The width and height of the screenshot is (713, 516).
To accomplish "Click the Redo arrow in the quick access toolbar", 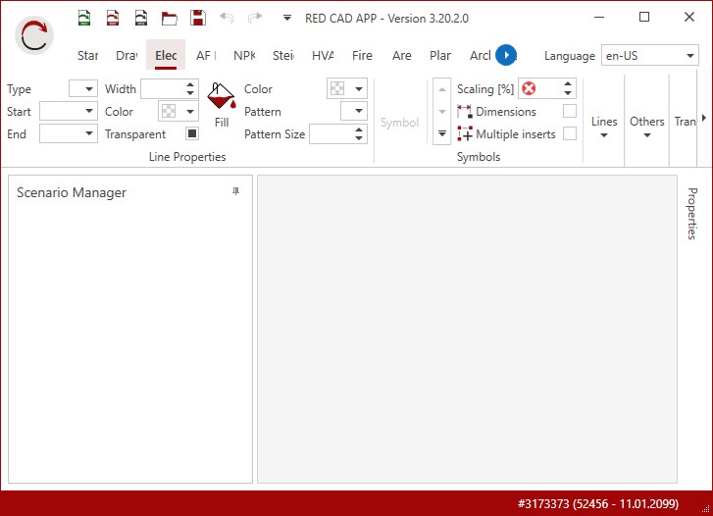I will pyautogui.click(x=255, y=18).
